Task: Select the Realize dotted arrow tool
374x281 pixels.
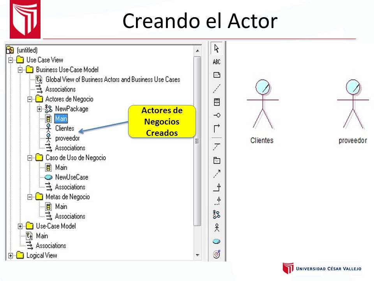Action: coord(217,201)
